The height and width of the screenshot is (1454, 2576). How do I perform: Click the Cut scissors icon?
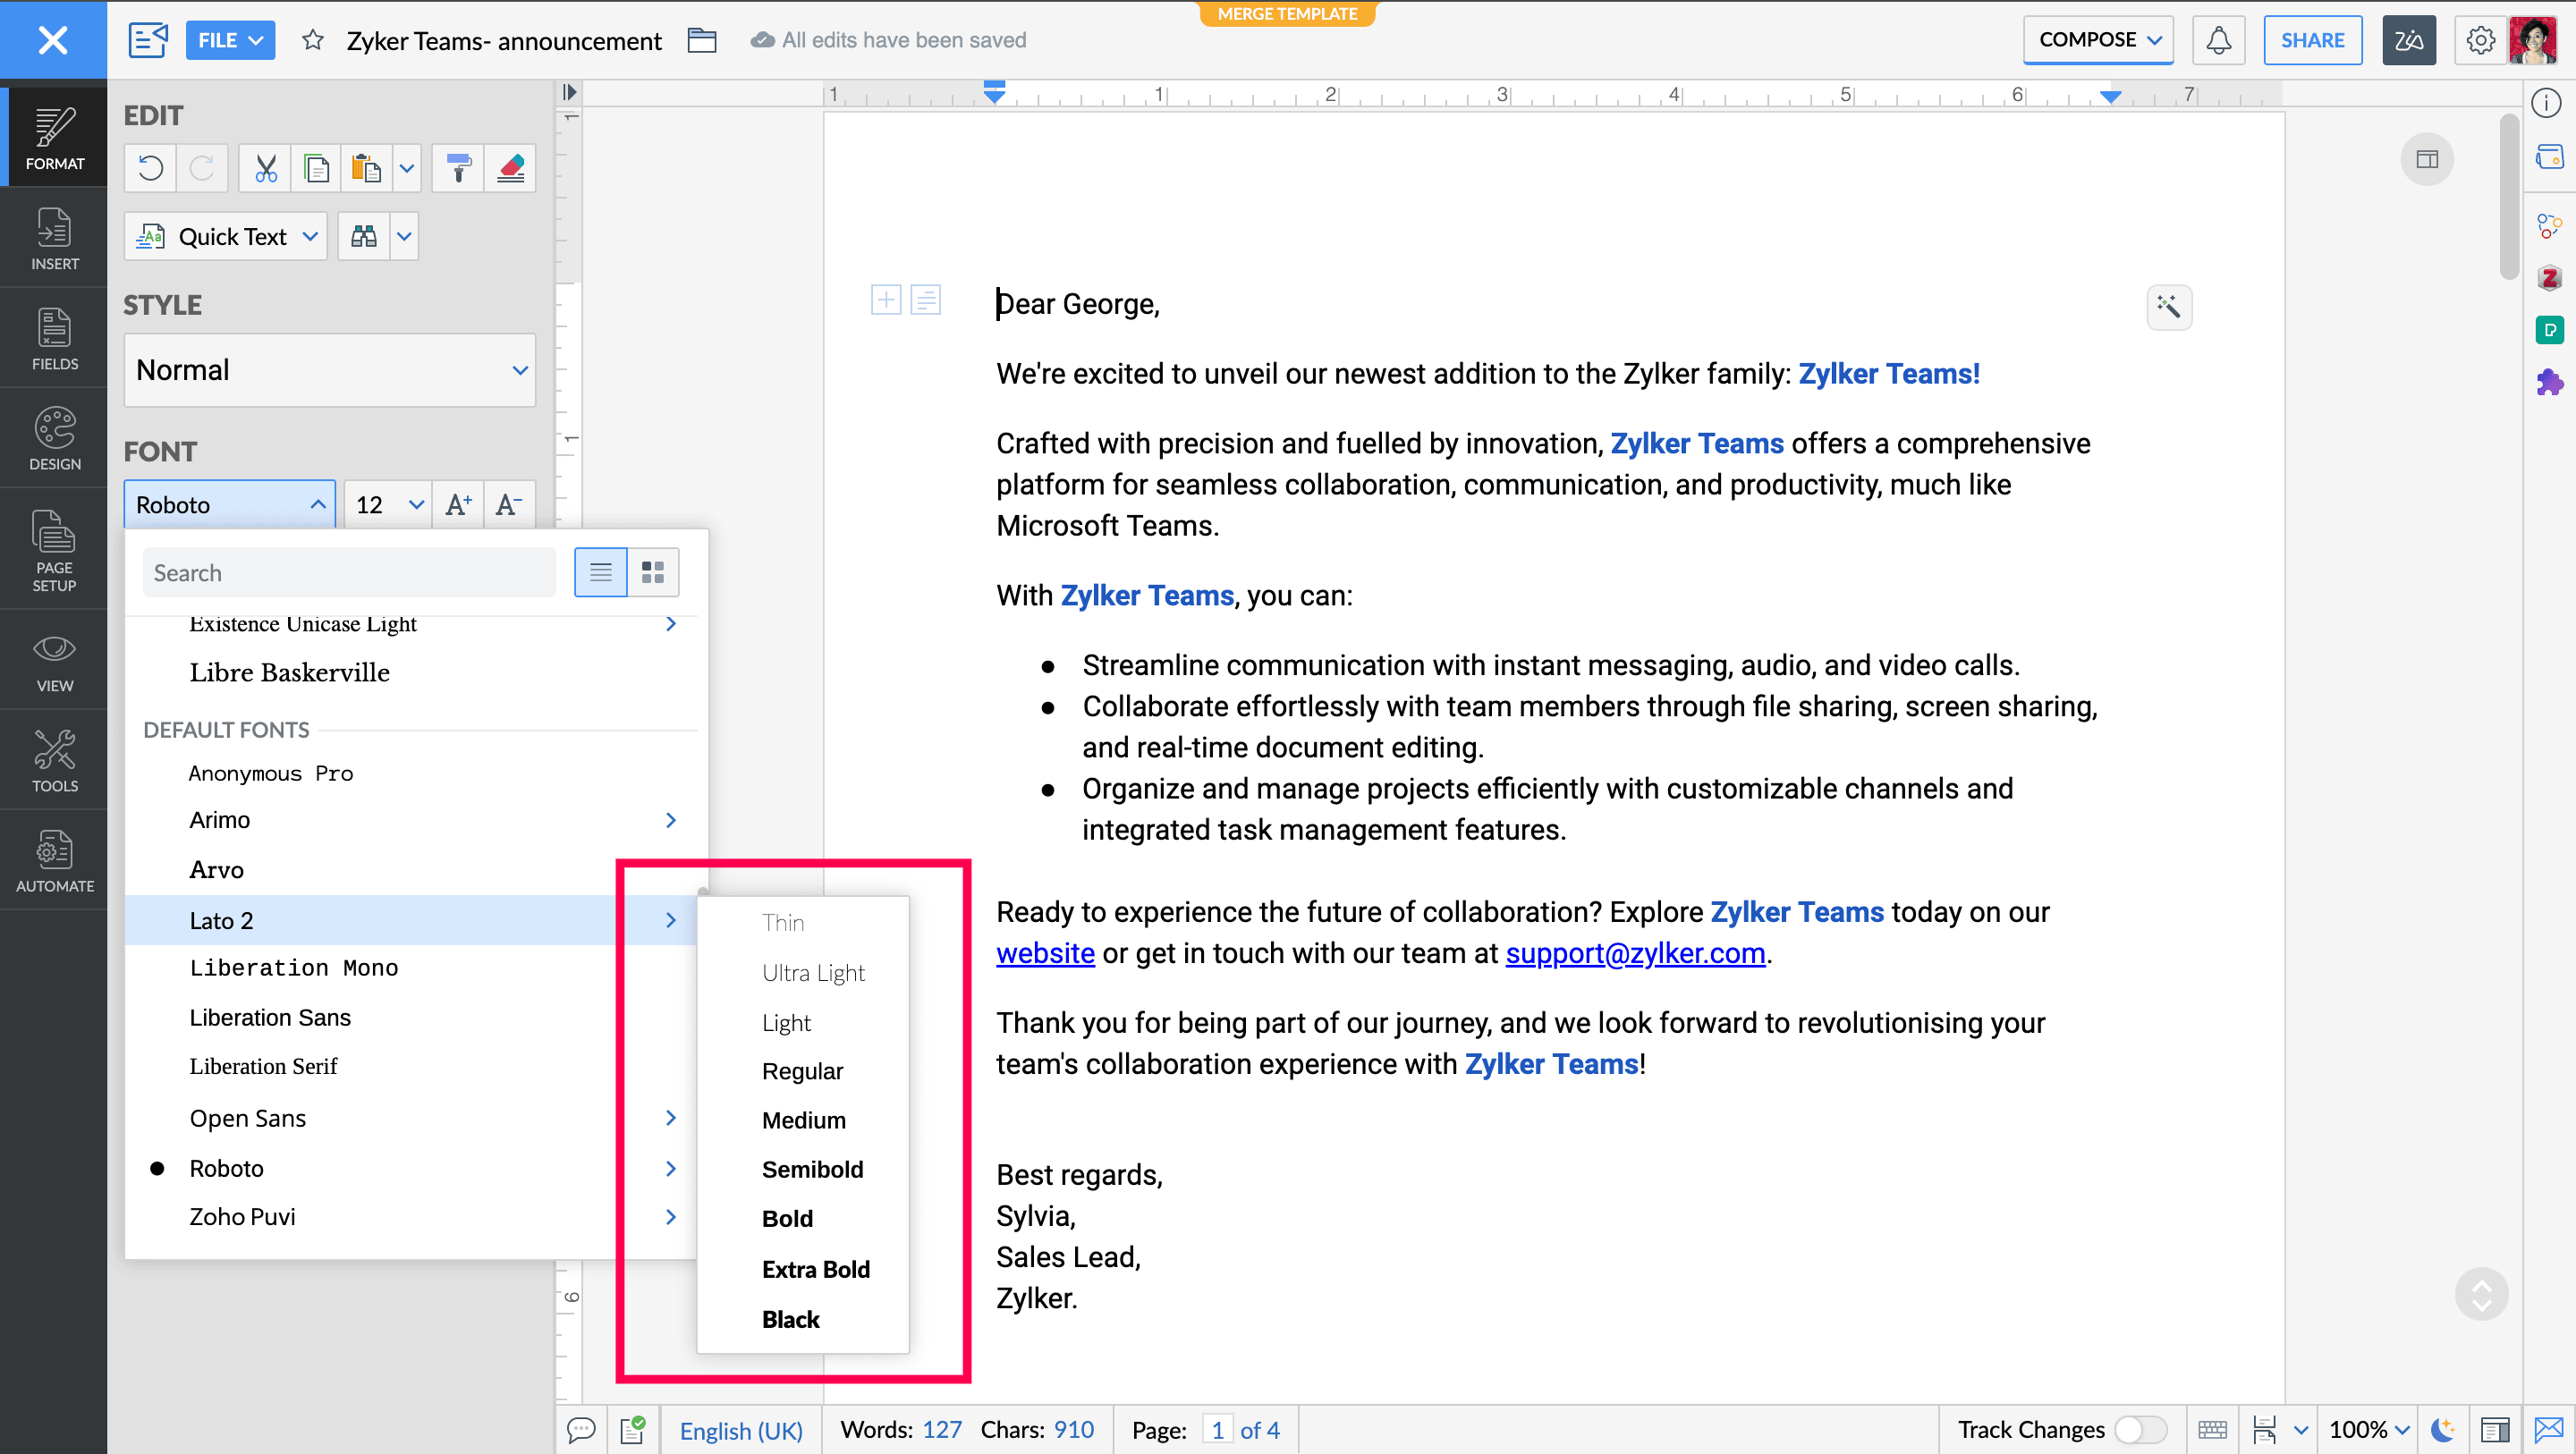(x=265, y=168)
